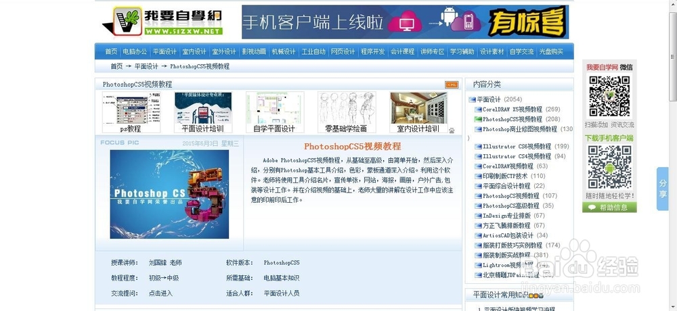Open 网页设计 nav item
The height and width of the screenshot is (311, 677).
(x=343, y=52)
